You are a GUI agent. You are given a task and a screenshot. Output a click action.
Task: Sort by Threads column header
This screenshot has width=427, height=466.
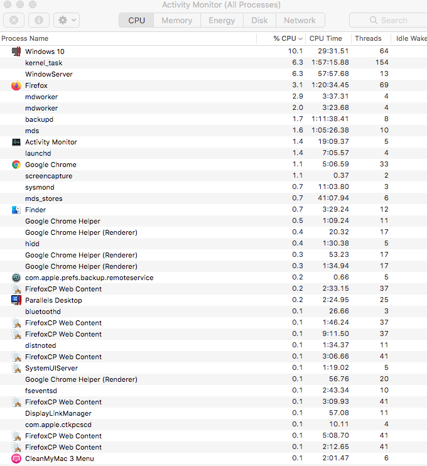(x=370, y=39)
